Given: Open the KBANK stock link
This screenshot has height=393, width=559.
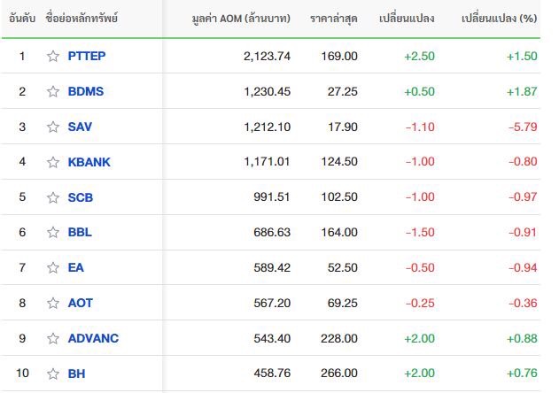Looking at the screenshot, I should 89,162.
